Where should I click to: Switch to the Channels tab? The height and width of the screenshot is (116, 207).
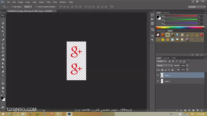coord(166,58)
